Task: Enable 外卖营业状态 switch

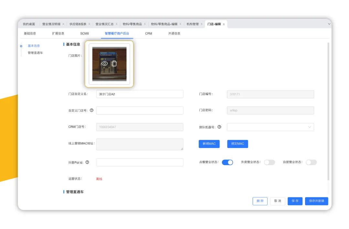Action: [269, 162]
